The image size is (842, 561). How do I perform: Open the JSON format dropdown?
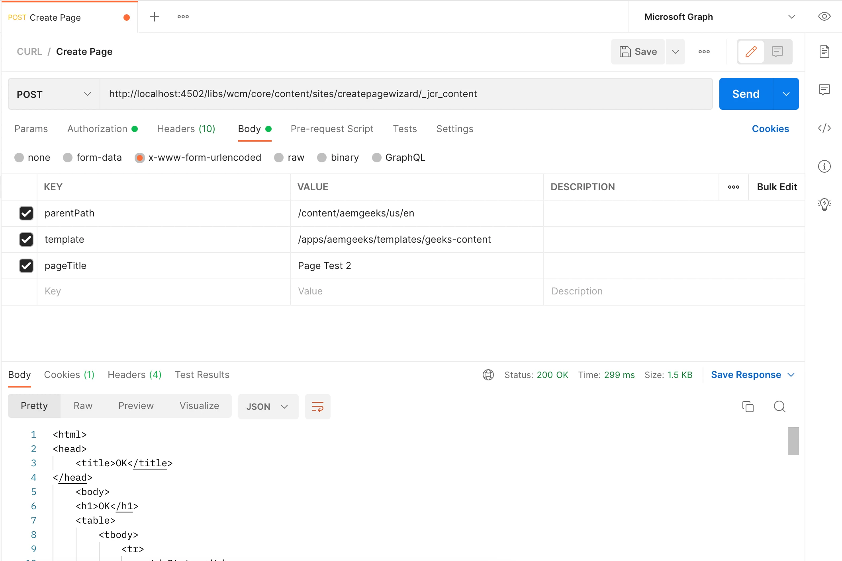[268, 407]
